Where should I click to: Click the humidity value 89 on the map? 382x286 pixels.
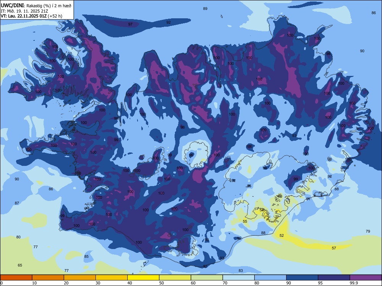point(205,9)
